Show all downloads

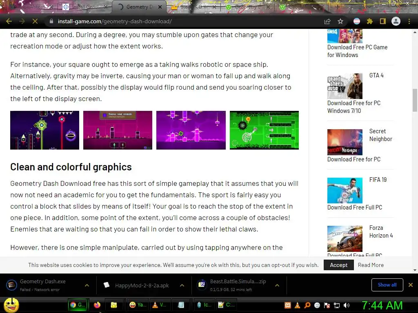(387, 285)
